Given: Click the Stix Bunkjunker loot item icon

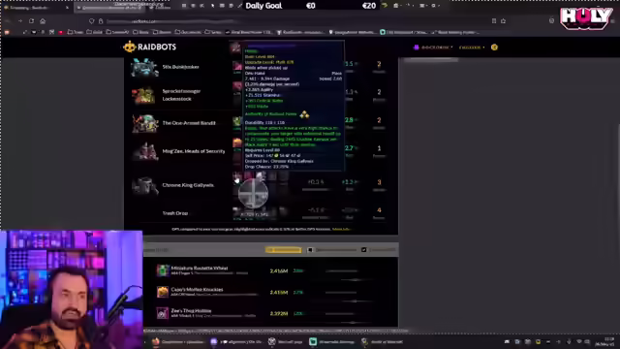Looking at the screenshot, I should 237,67.
